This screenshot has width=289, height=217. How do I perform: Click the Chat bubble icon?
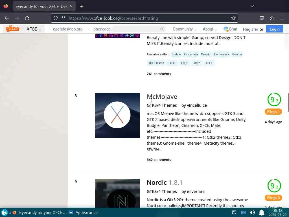[x=226, y=29]
